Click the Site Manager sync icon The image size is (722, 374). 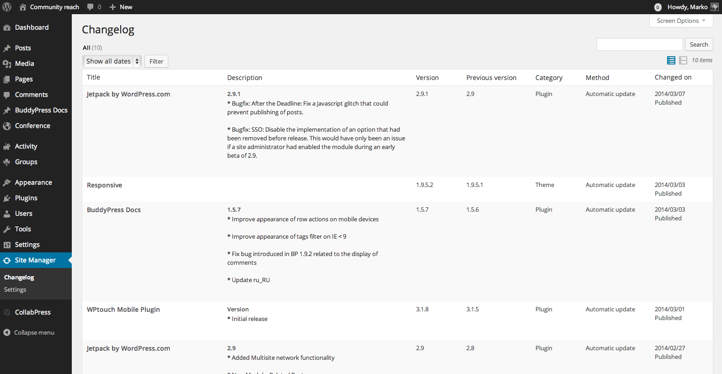pyautogui.click(x=7, y=260)
